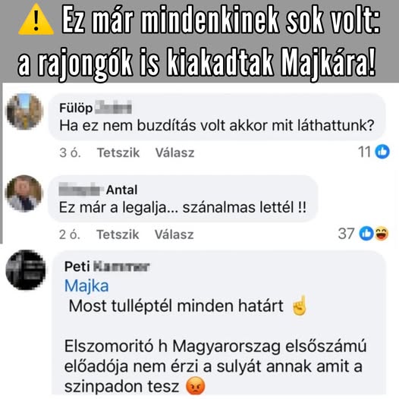Reply to Fülöp's comment via Válasz
This screenshot has height=399, width=399.
coord(174,152)
